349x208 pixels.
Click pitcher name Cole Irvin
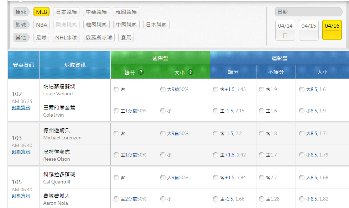(53, 115)
